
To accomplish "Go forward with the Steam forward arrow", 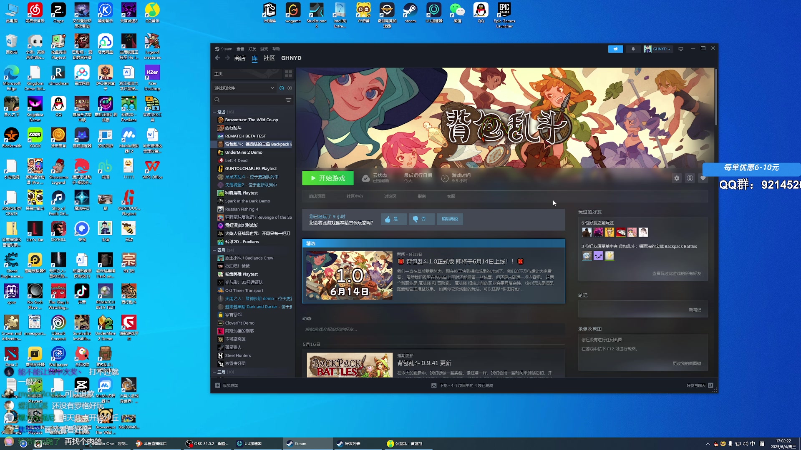I will (227, 58).
